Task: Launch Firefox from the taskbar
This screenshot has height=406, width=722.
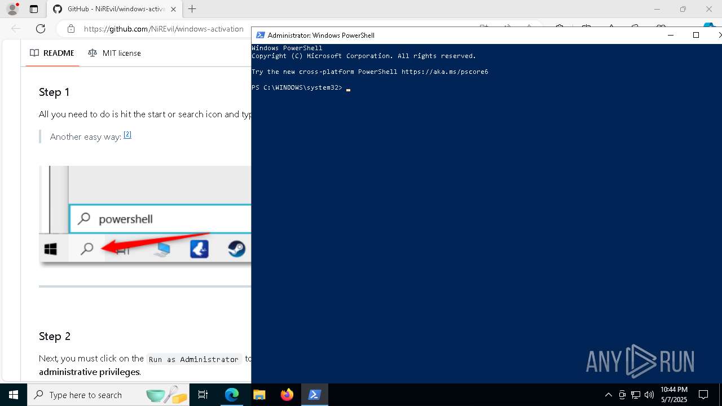Action: coord(287,395)
